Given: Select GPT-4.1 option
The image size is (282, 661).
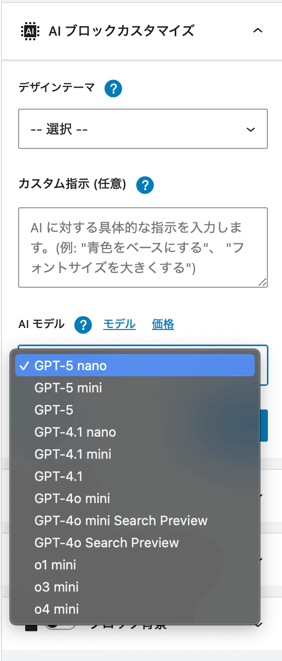Looking at the screenshot, I should pos(135,476).
